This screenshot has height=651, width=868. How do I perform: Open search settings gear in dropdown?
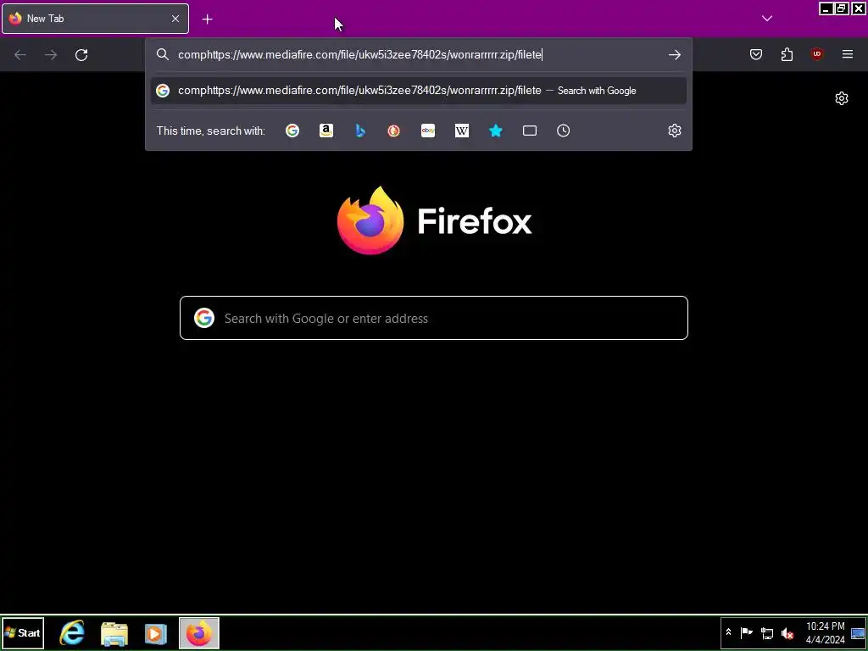674,131
